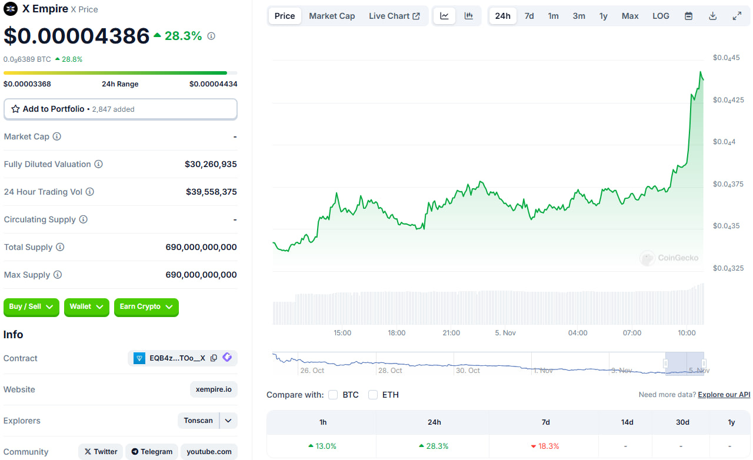Click the Fully Diluted Valuation info icon
This screenshot has width=753, height=460.
point(99,164)
